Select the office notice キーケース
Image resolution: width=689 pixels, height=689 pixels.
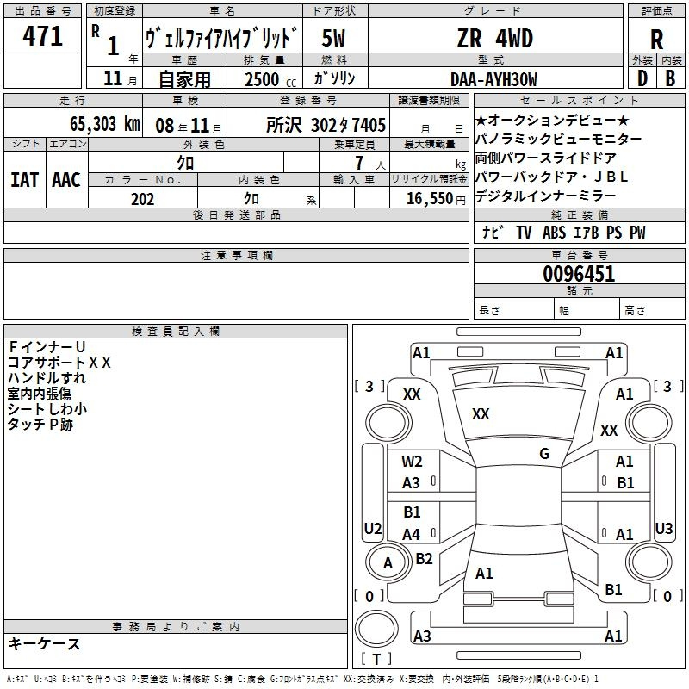click(45, 643)
